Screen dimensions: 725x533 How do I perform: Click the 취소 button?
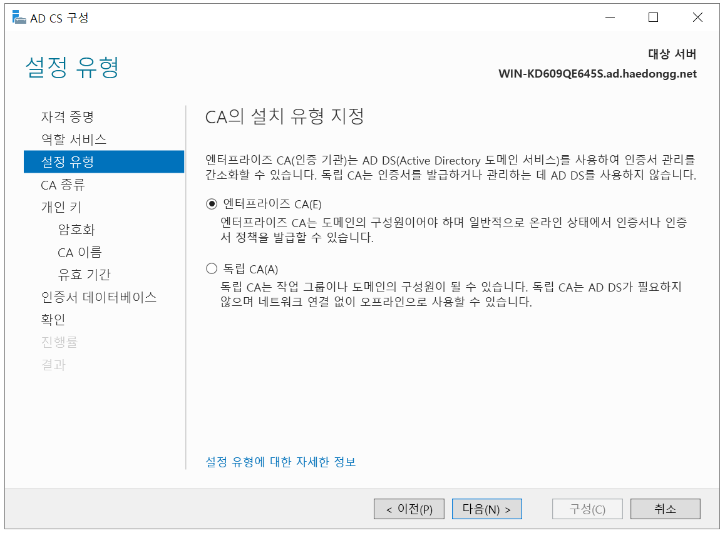666,509
